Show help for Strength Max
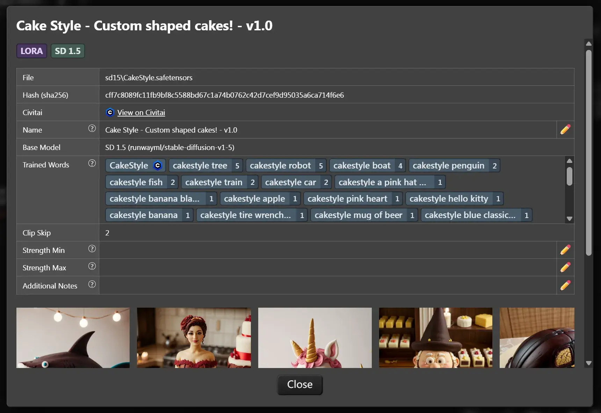The width and height of the screenshot is (601, 413). pos(92,266)
